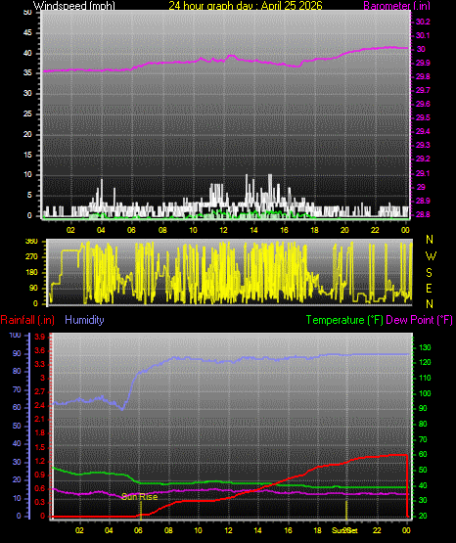
Task: Click the blue Humidity legend label
Action: point(84,320)
